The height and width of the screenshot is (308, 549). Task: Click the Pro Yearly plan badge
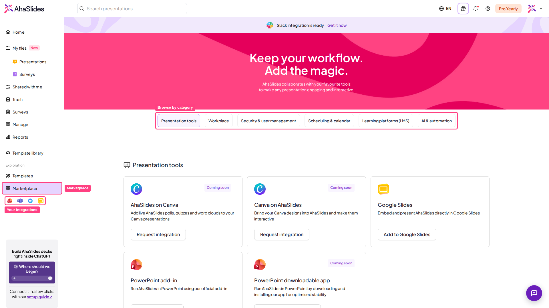point(508,9)
